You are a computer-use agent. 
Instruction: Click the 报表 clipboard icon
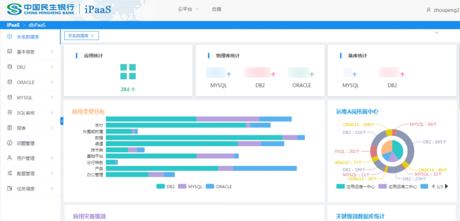pyautogui.click(x=10, y=128)
